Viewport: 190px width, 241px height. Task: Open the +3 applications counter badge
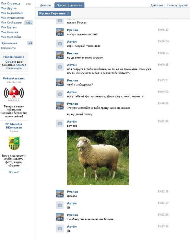pos(30,43)
